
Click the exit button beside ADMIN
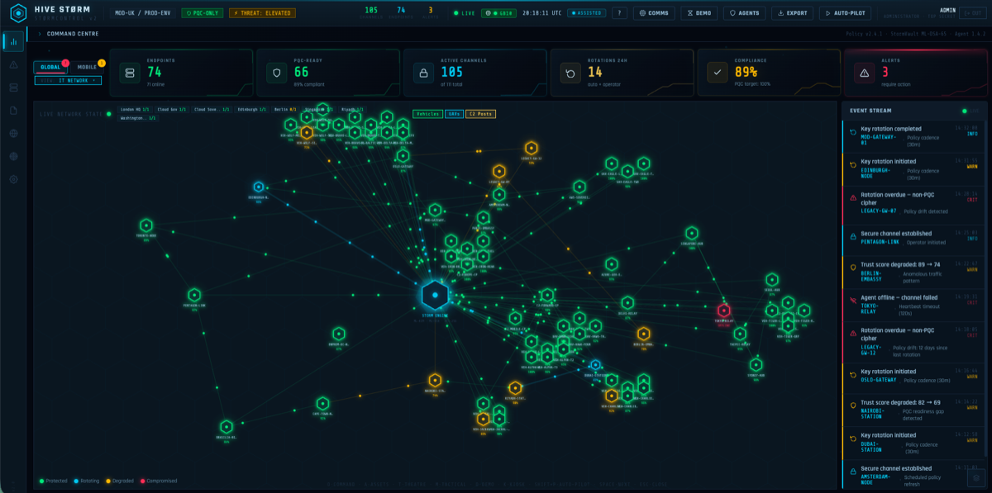[x=972, y=13]
